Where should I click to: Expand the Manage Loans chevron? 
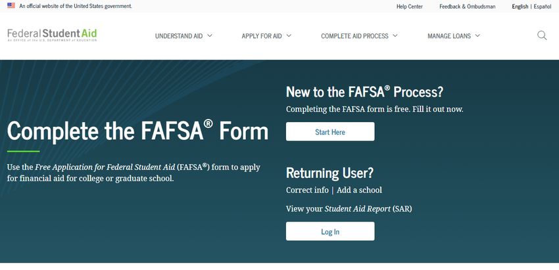pos(477,35)
